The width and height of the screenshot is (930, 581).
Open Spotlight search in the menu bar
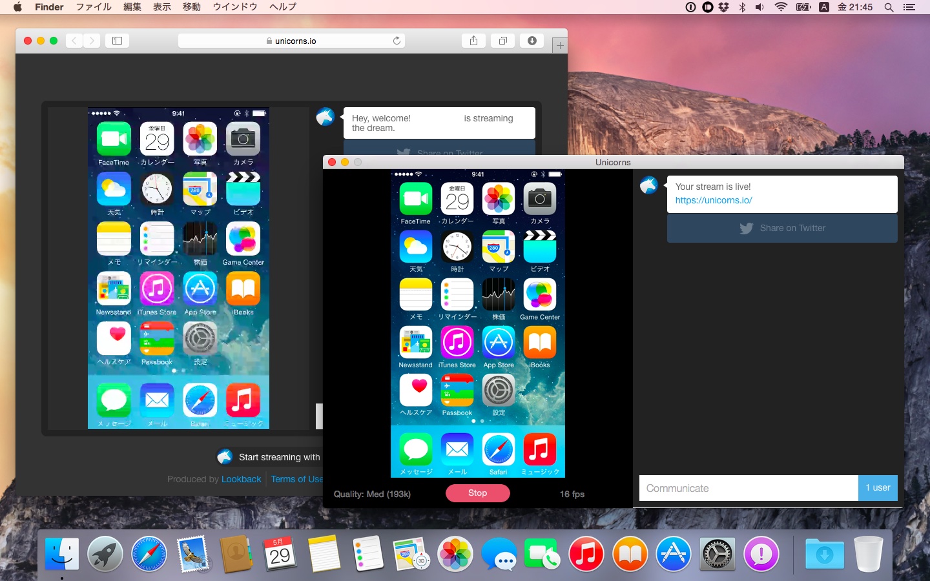coord(889,7)
